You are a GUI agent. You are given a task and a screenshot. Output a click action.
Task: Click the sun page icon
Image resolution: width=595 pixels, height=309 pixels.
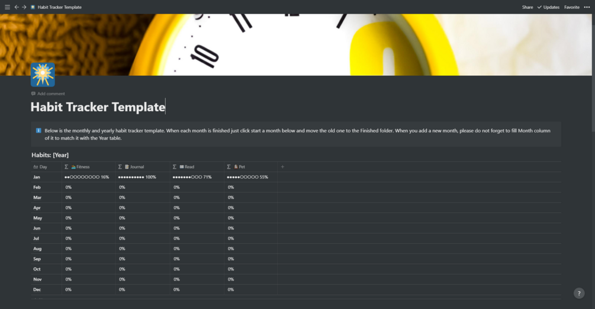pos(43,75)
